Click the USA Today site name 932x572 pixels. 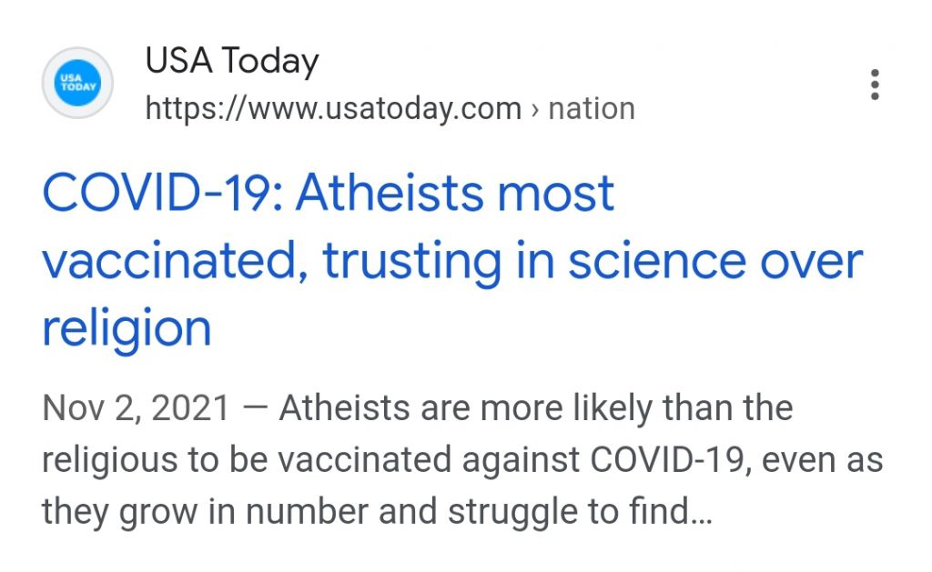(232, 61)
